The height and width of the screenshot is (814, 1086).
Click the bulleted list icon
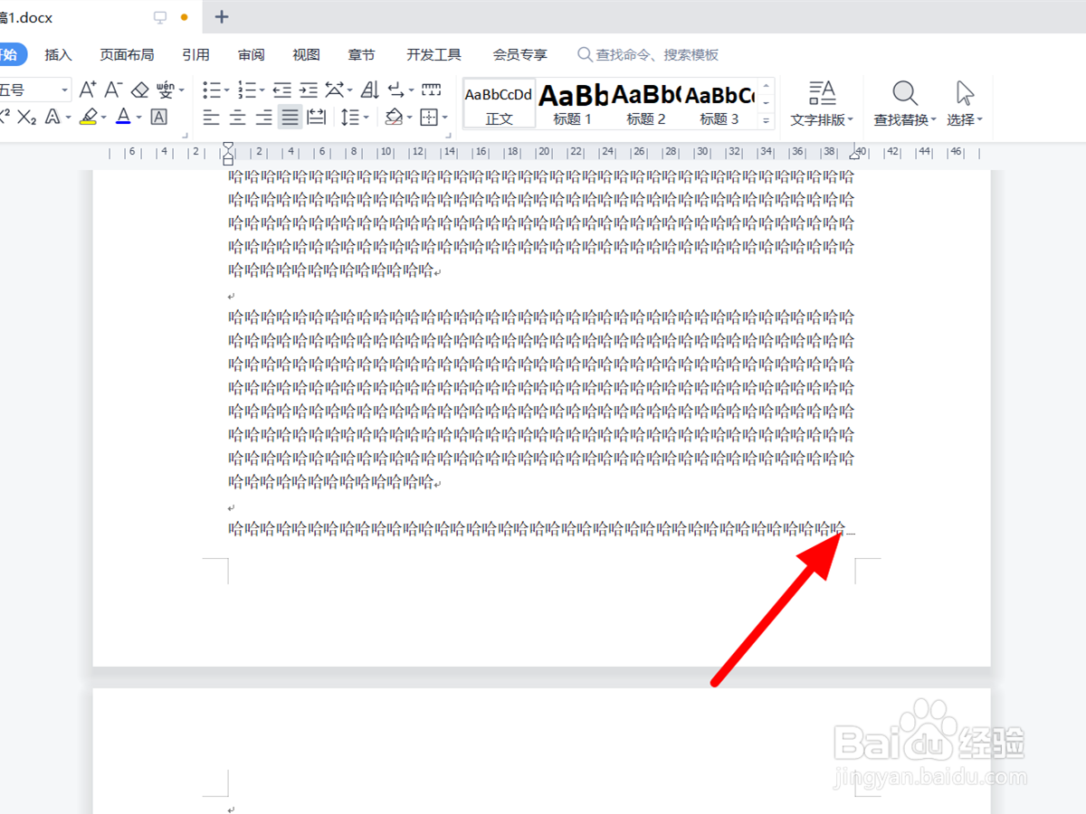[x=212, y=90]
